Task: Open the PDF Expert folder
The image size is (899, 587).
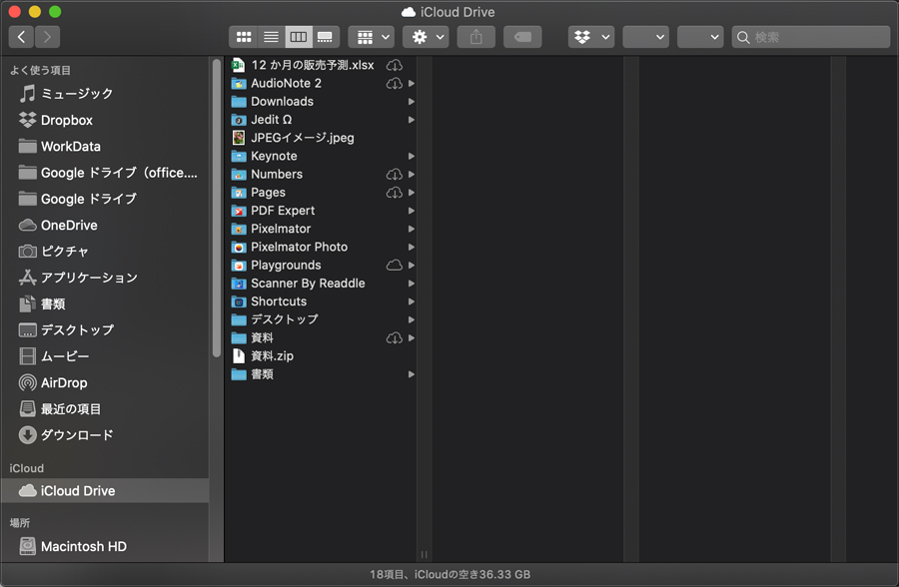Action: pos(283,211)
